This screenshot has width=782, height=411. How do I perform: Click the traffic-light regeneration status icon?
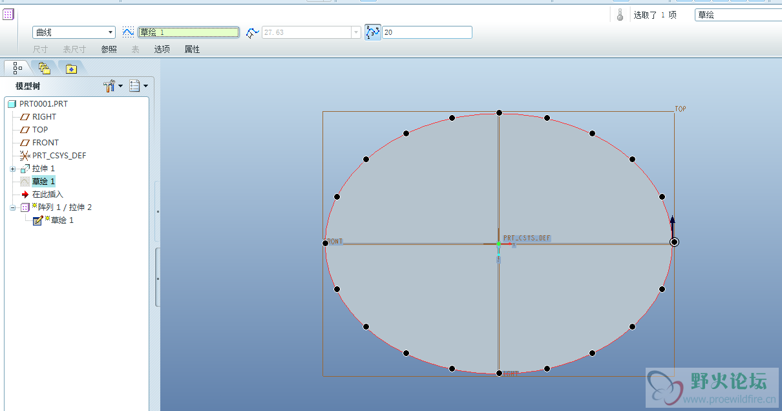[x=620, y=15]
